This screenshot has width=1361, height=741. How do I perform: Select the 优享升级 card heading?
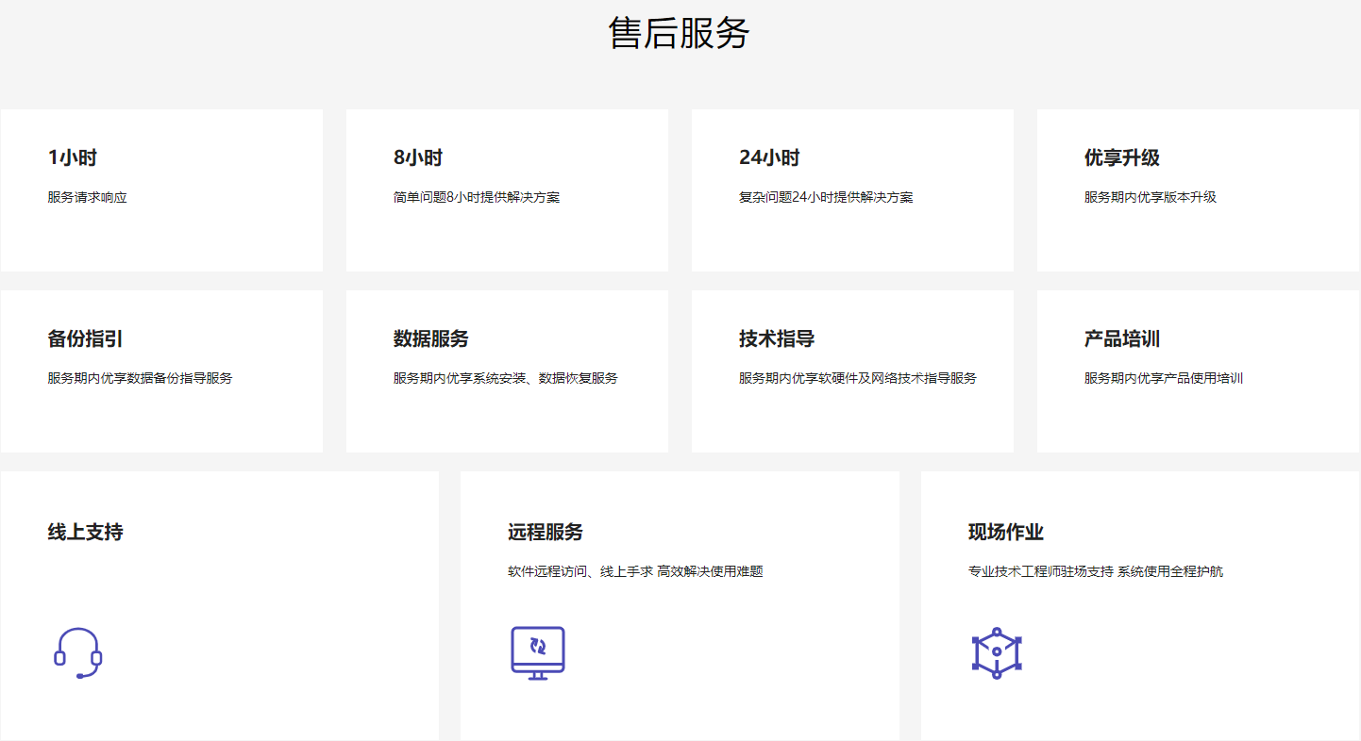[x=1121, y=158]
